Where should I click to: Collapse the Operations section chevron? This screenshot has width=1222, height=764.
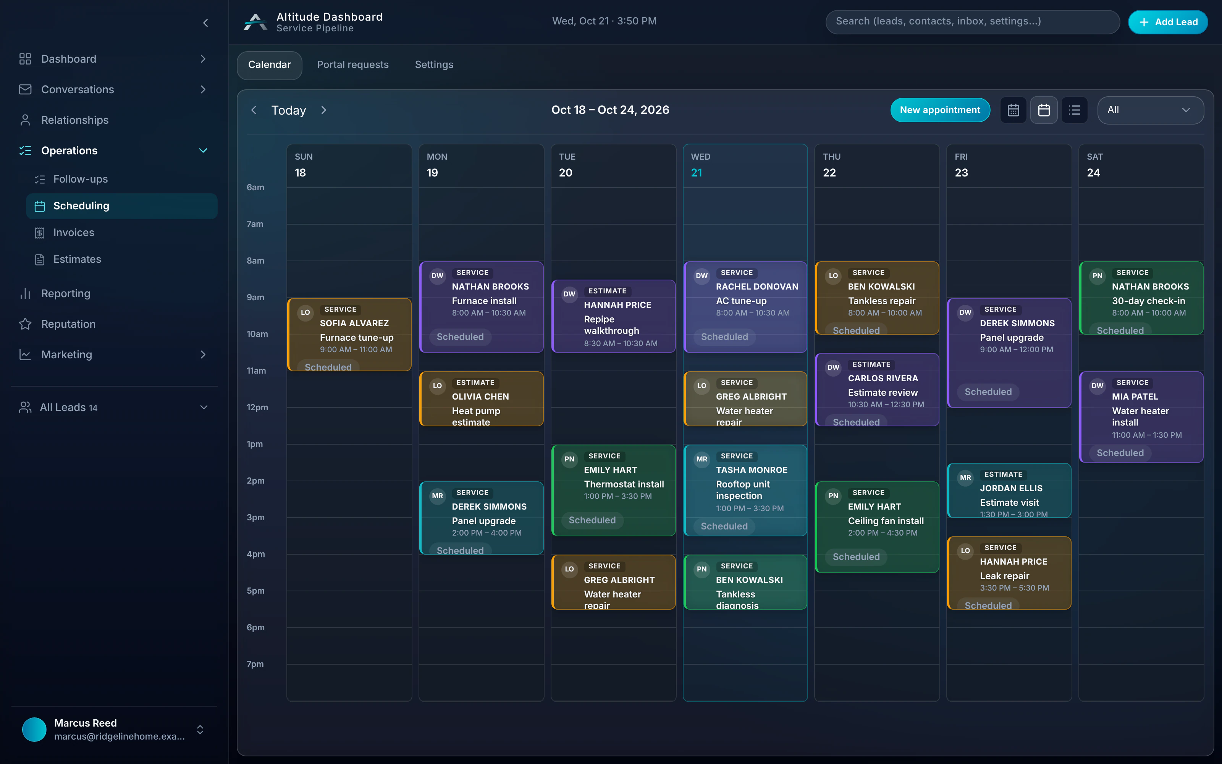[x=203, y=151]
